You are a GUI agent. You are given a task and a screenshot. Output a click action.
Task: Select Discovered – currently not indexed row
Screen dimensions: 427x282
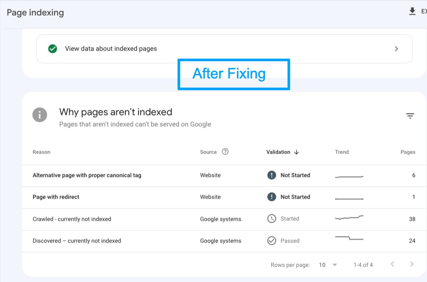point(77,241)
